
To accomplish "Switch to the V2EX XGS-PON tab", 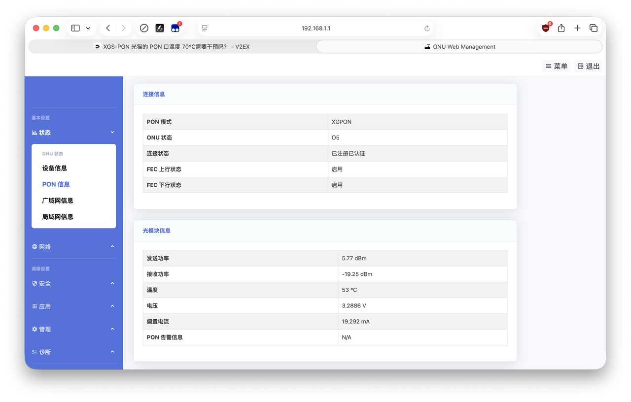I will (172, 47).
